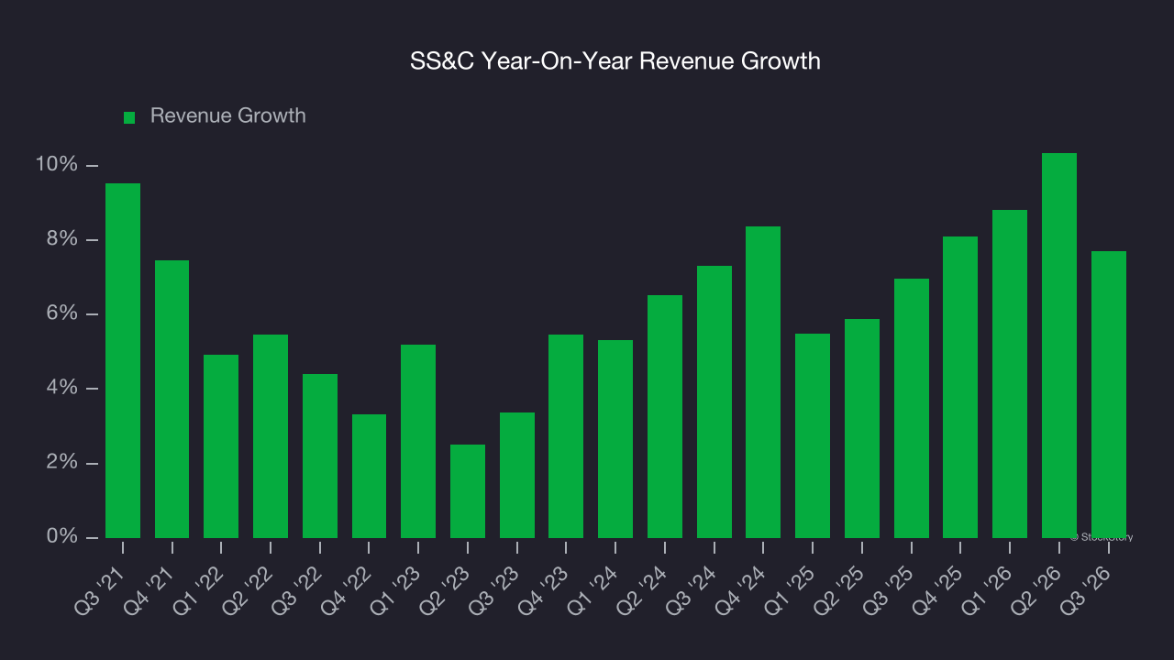Screen dimensions: 1174x660
Task: Click the green Revenue Growth legend swatch
Action: point(129,117)
